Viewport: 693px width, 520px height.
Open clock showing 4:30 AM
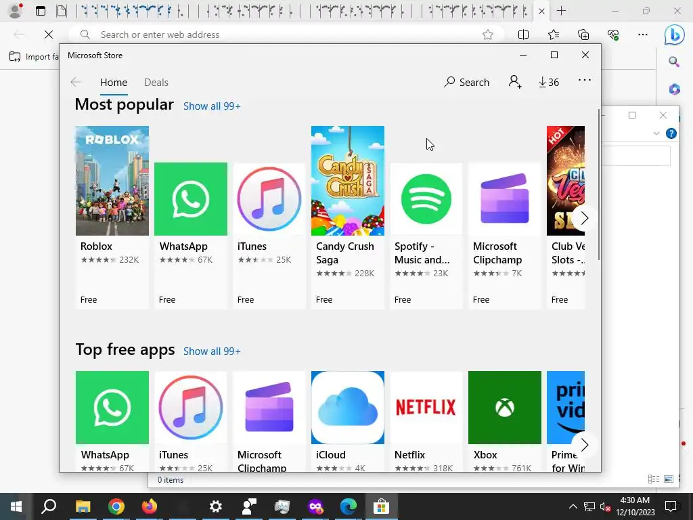(635, 506)
